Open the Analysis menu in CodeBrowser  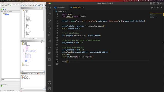28,4
